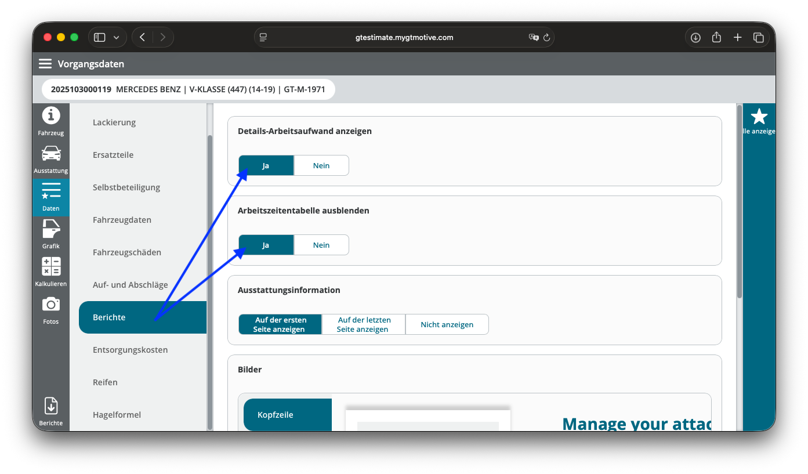Set Details-Arbeitsaufwand anzeigen to Ja

[x=266, y=165]
